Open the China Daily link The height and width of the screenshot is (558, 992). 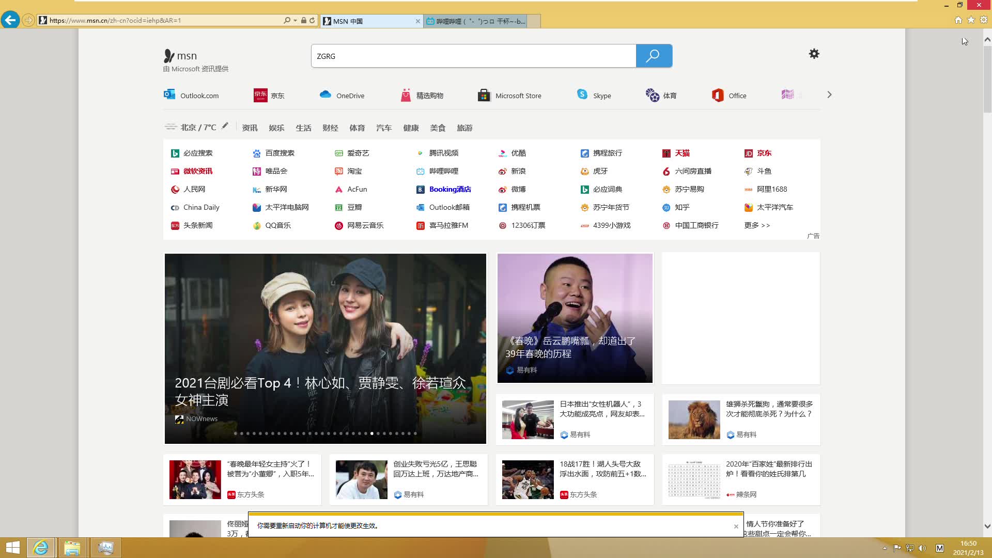click(201, 207)
